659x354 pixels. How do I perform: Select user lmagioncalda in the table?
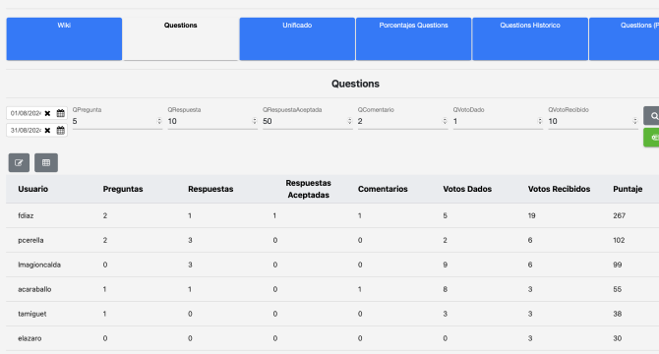click(39, 265)
